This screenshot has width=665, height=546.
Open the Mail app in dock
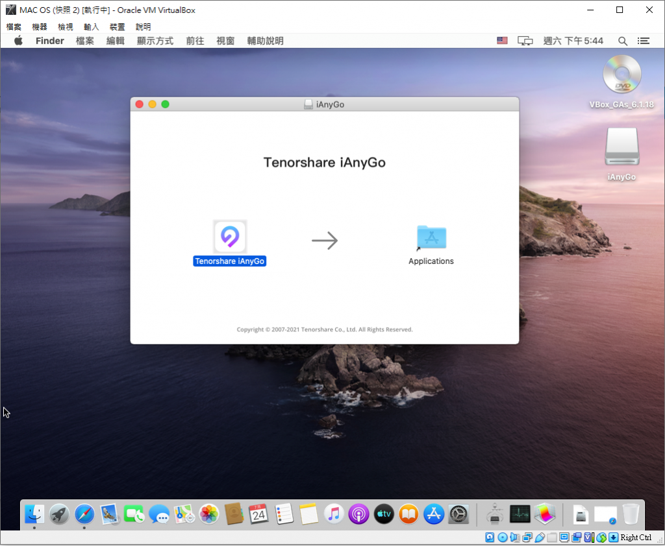[109, 514]
